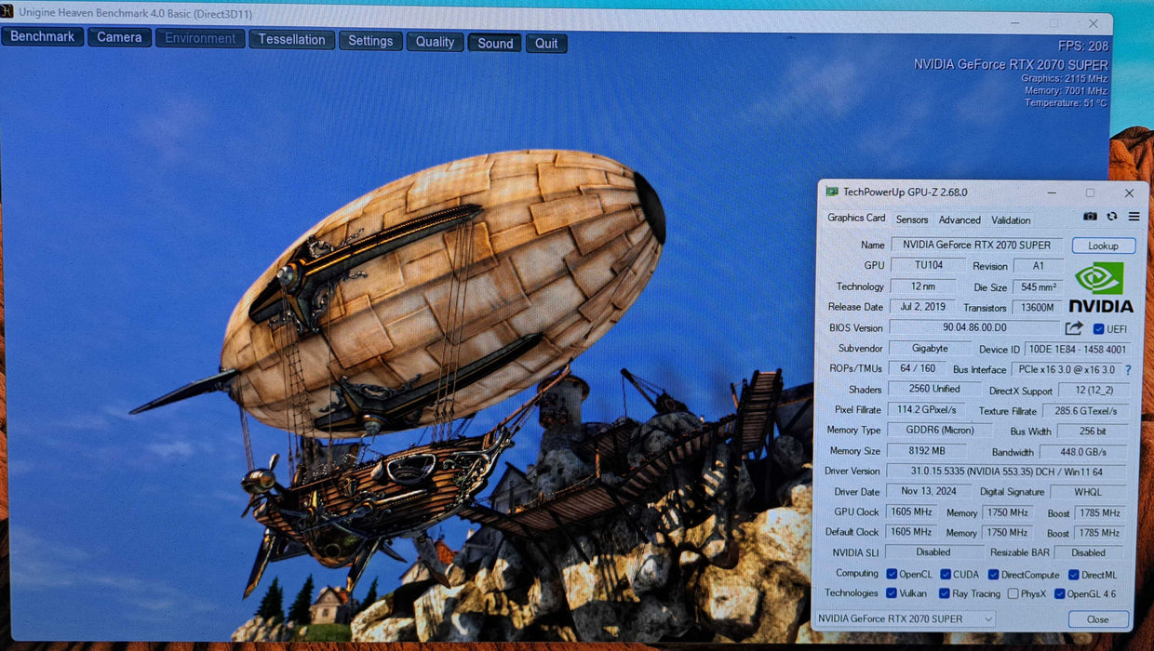Toggle the DirectCompute checkbox
1154x651 pixels.
click(993, 575)
